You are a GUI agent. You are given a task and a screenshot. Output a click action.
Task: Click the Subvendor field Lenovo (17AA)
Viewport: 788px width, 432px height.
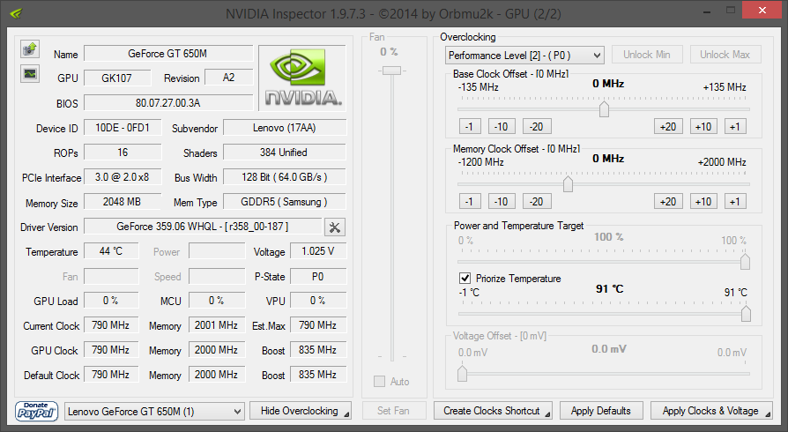(285, 128)
